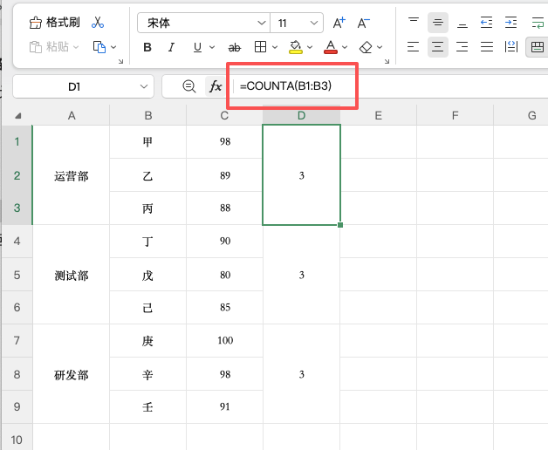Increase font size with A+ icon
548x450 pixels.
339,23
